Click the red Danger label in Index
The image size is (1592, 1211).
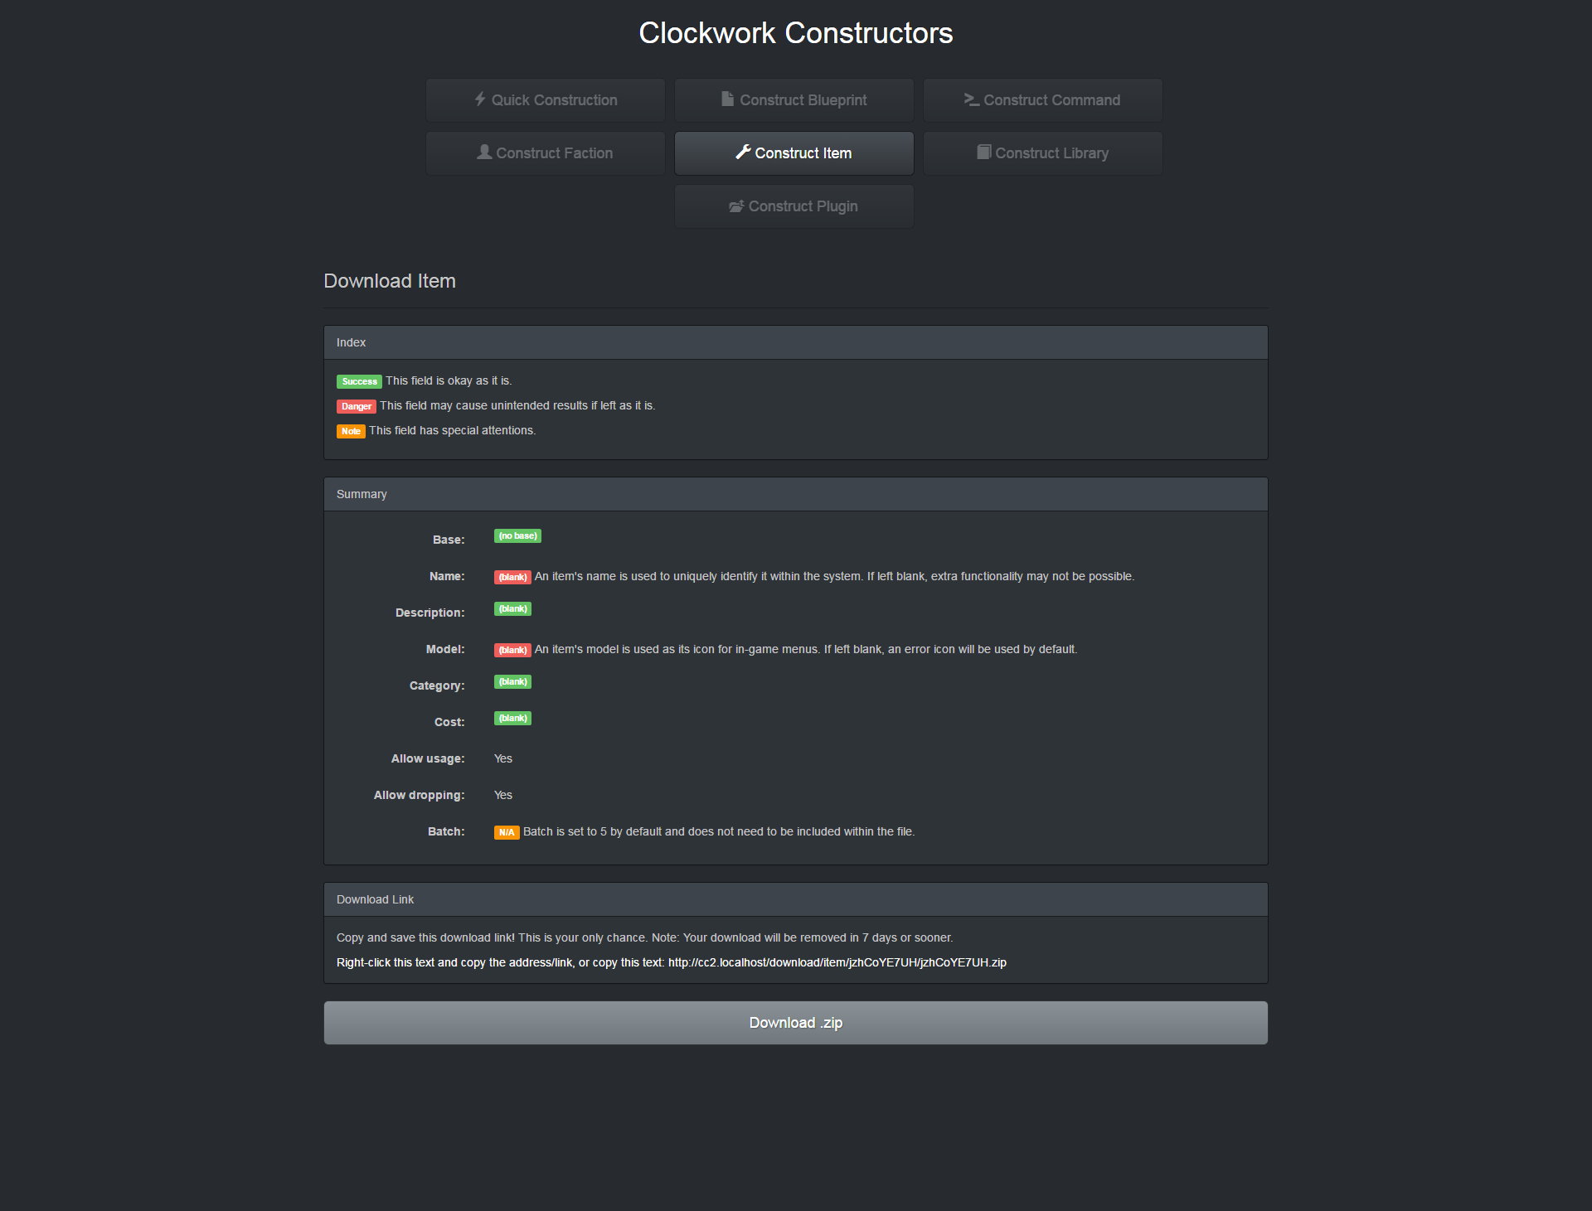pos(356,406)
